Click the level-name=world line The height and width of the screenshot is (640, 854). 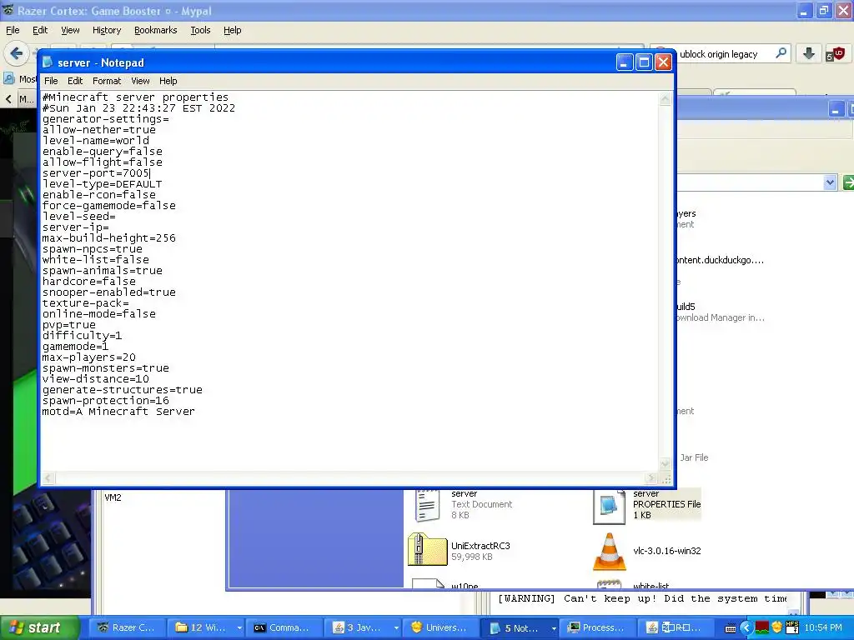95,140
